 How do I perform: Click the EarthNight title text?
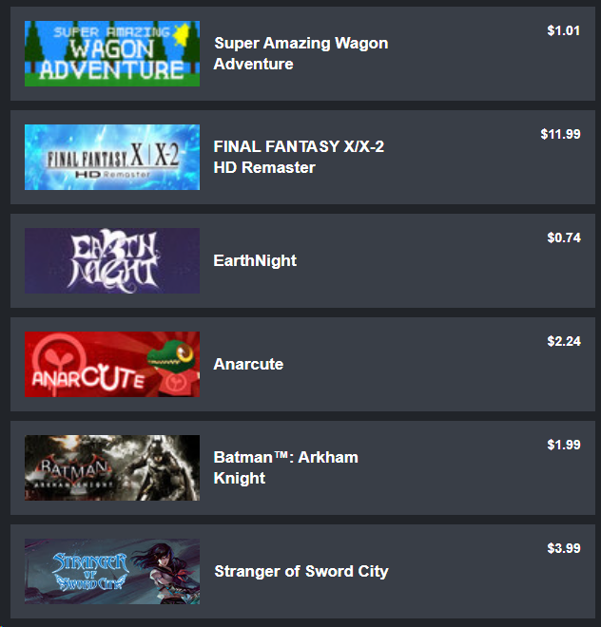click(255, 260)
